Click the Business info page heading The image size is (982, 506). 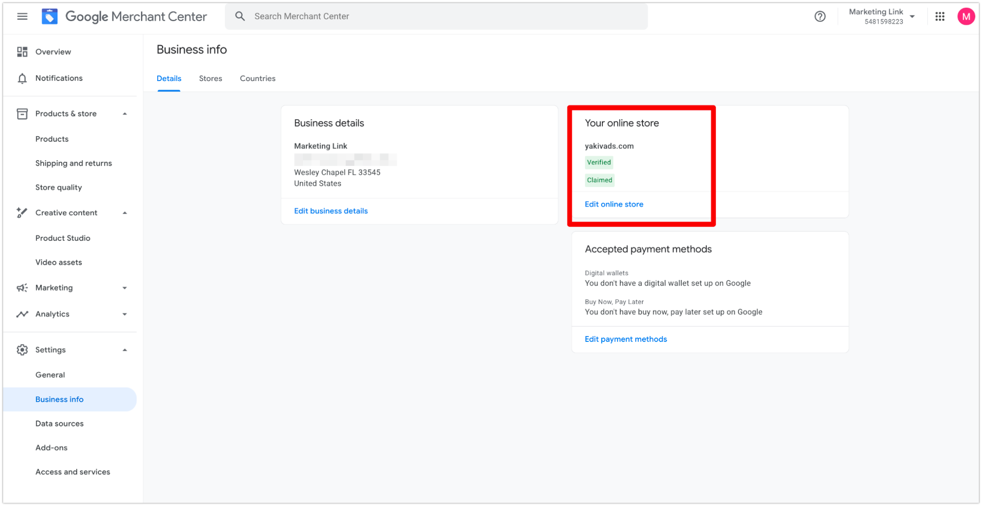[192, 50]
